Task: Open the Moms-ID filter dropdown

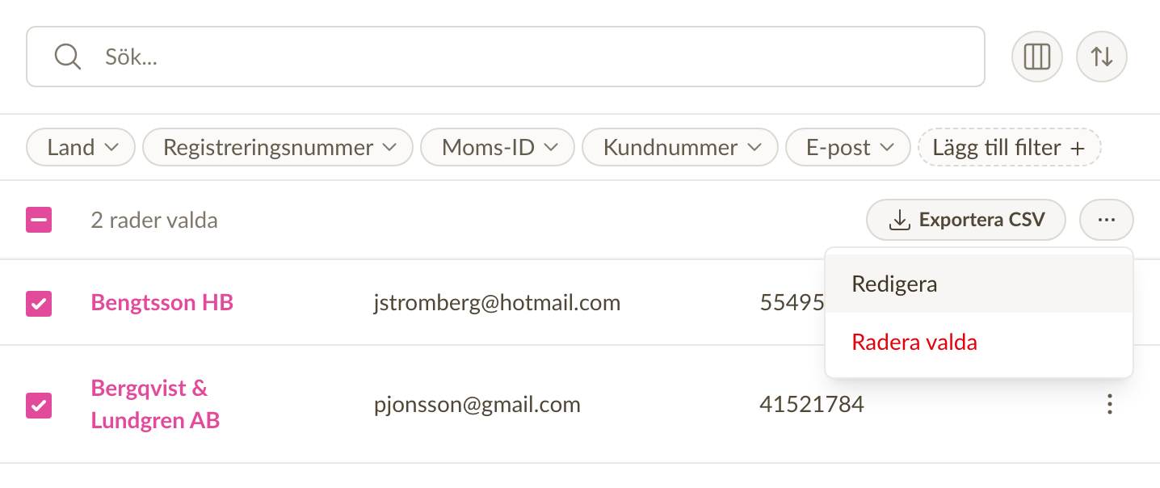Action: click(498, 148)
